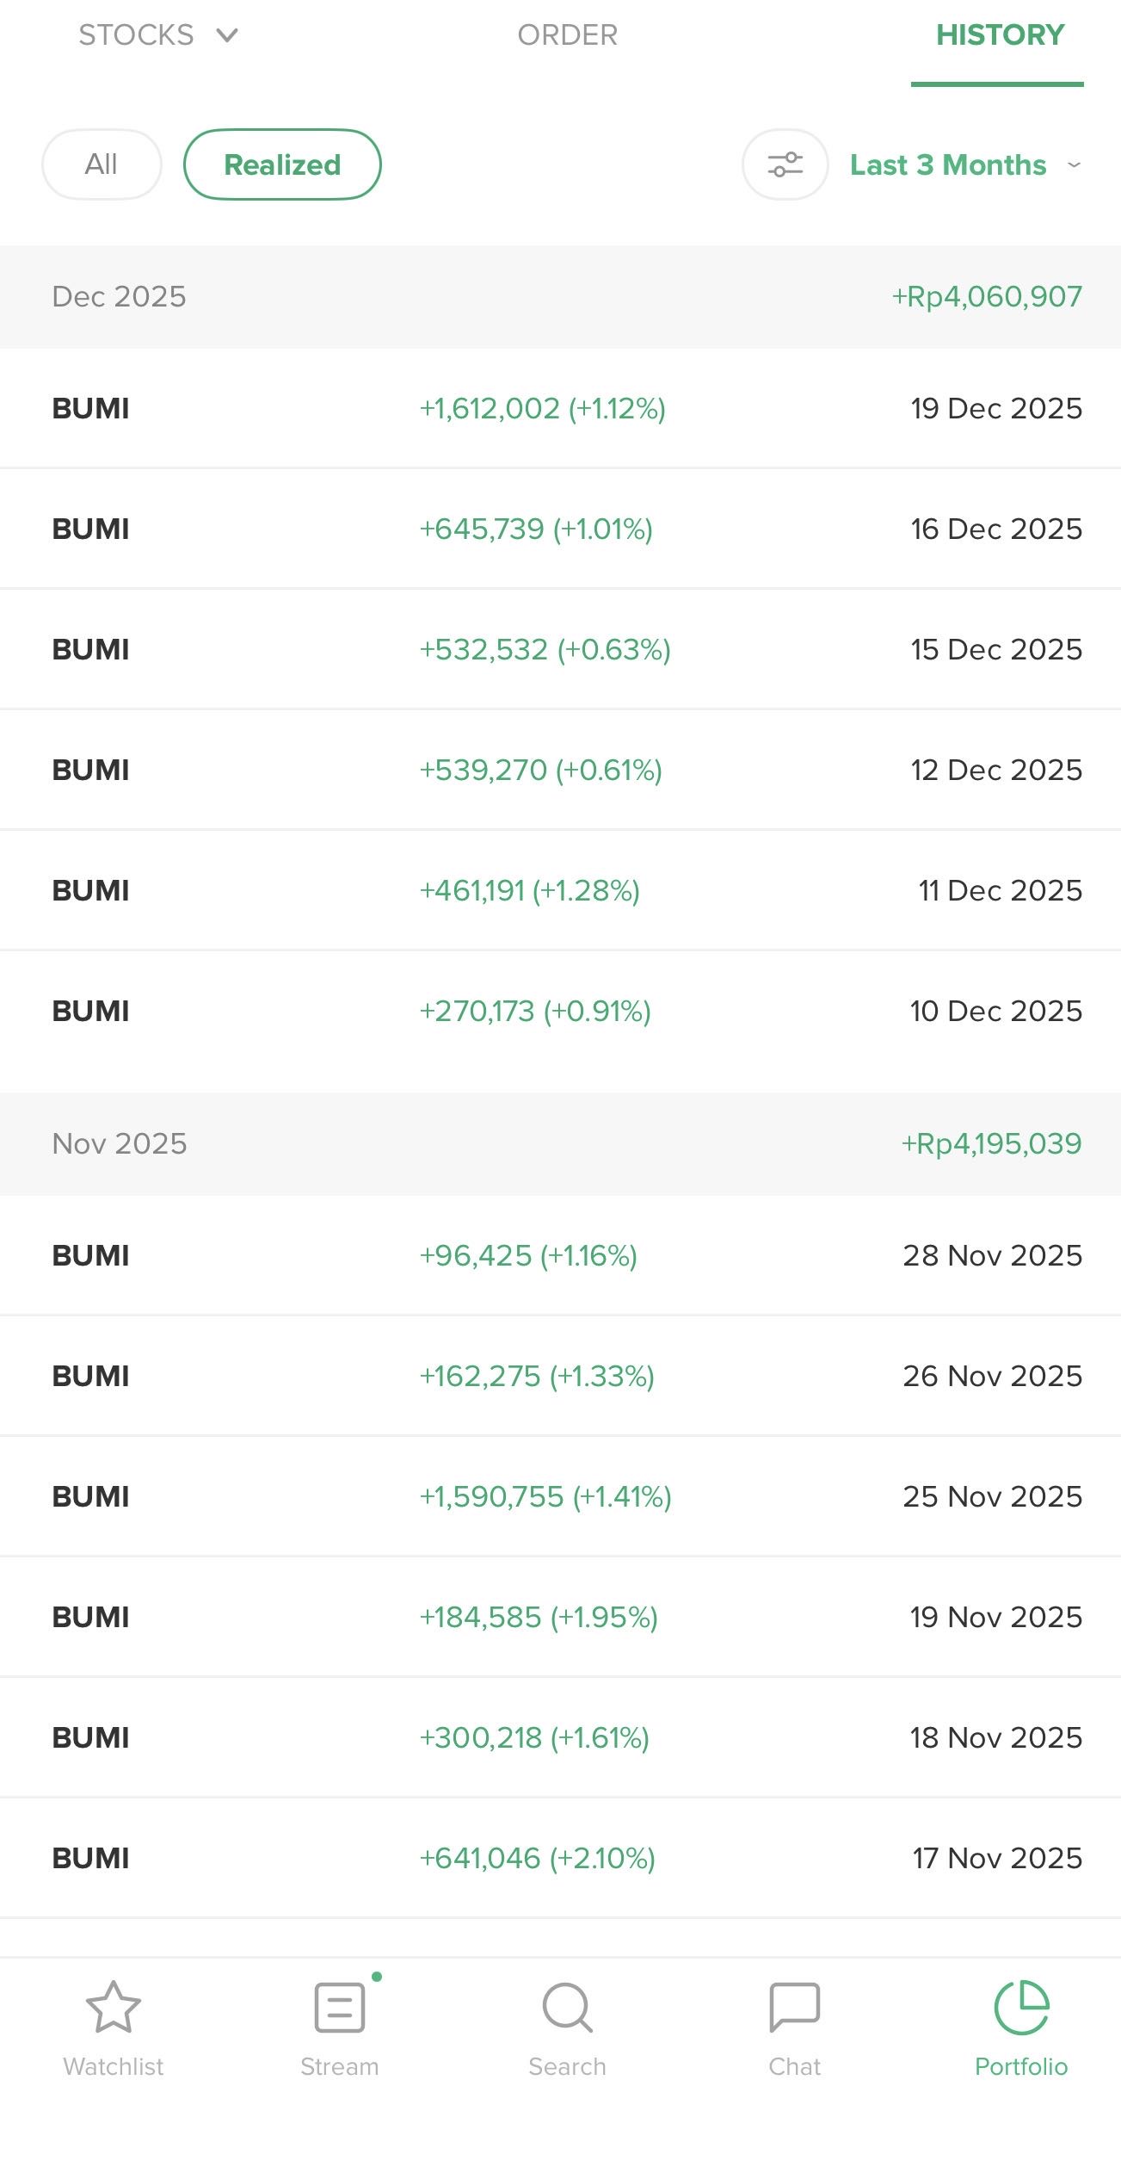Toggle the Realized filter chip
The image size is (1121, 2173).
282,164
